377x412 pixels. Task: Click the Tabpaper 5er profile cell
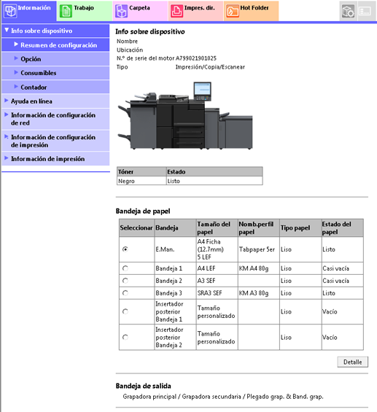pos(259,249)
